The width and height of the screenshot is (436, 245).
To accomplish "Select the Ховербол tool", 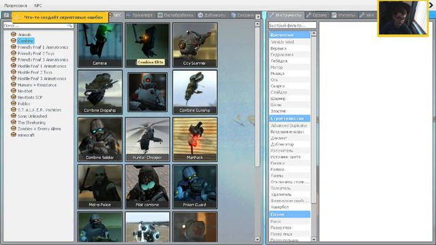I will coord(290,207).
